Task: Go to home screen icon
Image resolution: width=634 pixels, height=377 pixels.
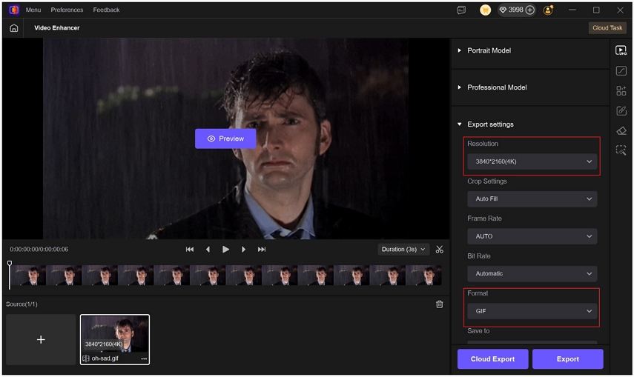Action: (14, 28)
